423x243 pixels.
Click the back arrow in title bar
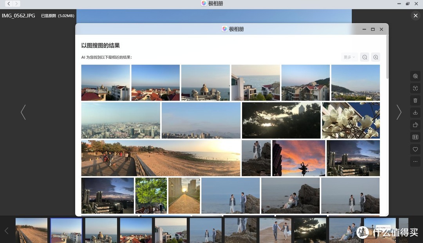[9, 4]
